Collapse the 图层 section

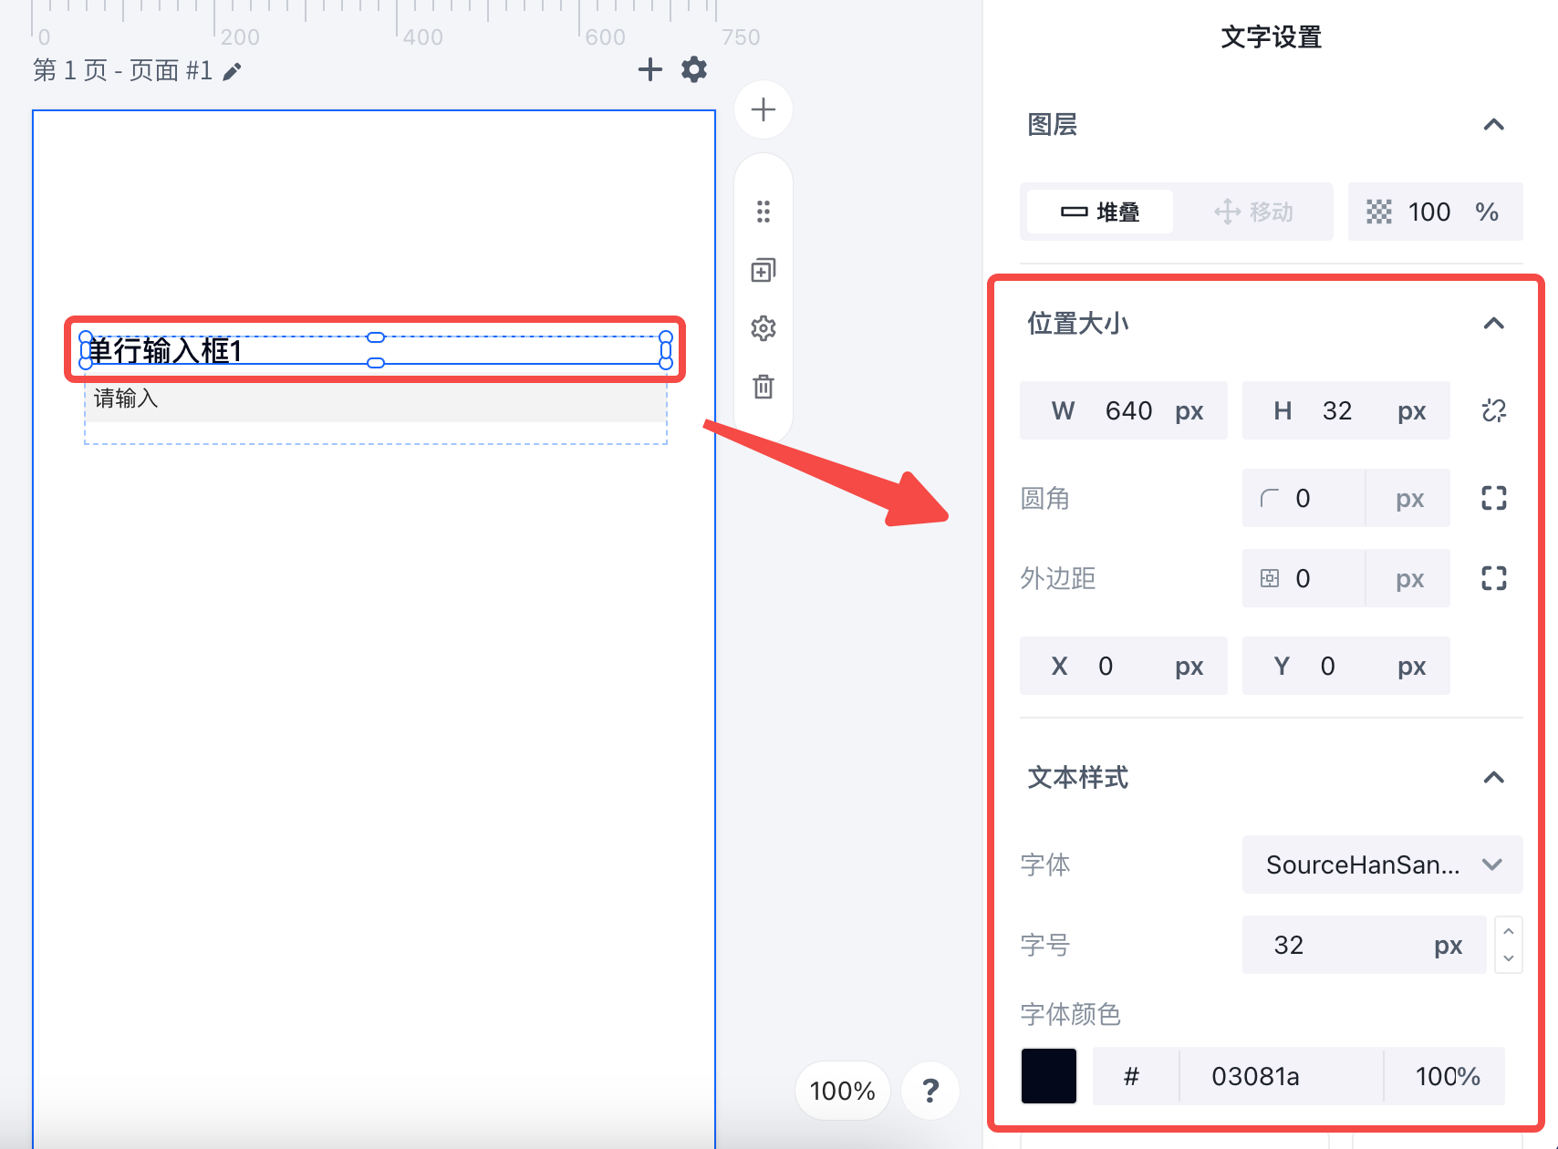point(1493,125)
